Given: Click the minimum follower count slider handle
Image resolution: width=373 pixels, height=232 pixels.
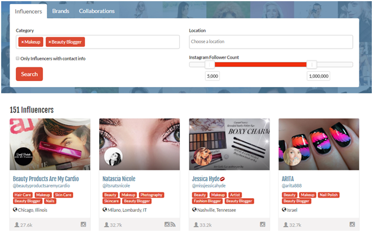Looking at the screenshot, I should point(210,65).
